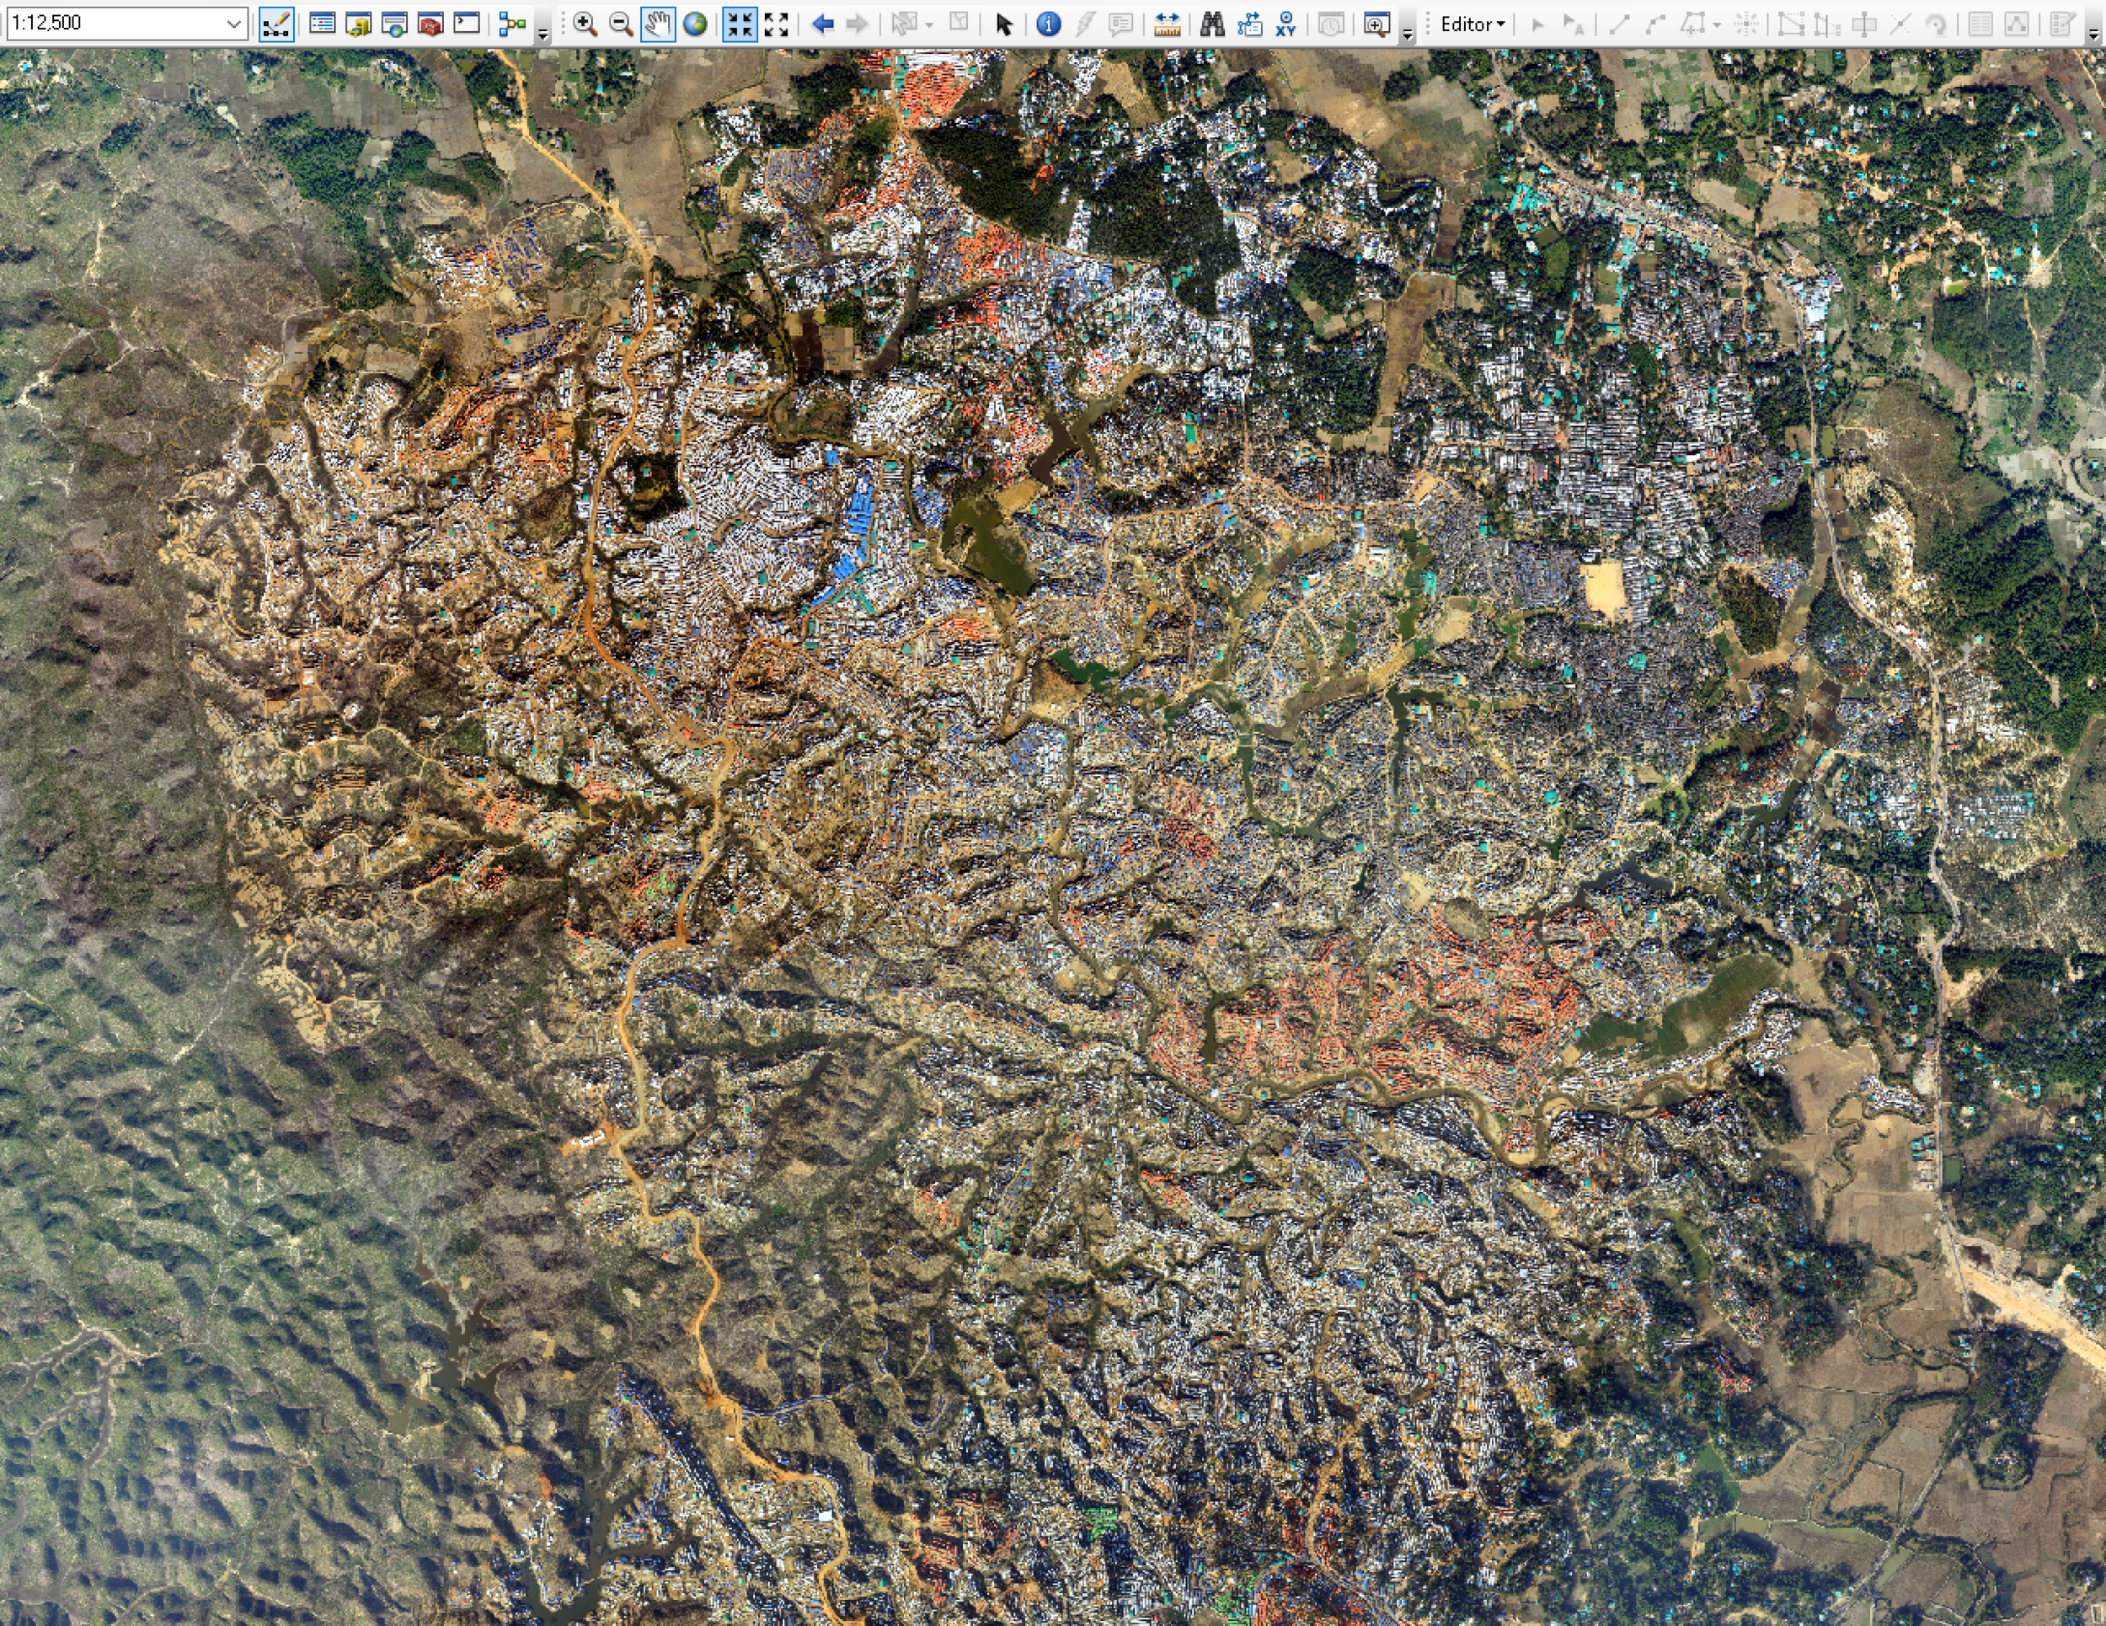Screen dimensions: 2106x1626
Task: Open the Python window
Action: [x=467, y=24]
